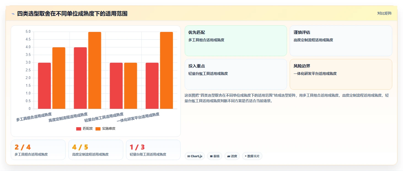Click the 对比矩阵 label in header

(x=384, y=13)
